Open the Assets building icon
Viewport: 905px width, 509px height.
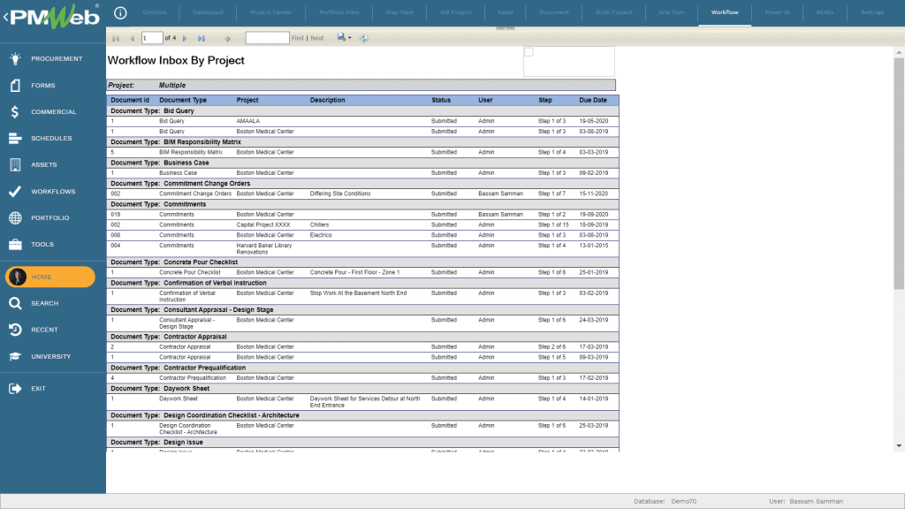(16, 164)
